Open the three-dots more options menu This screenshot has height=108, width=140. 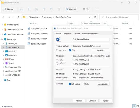[97, 9]
